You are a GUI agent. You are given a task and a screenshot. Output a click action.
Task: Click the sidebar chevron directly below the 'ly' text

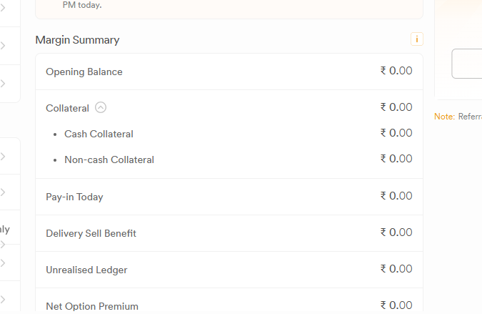tap(3, 245)
